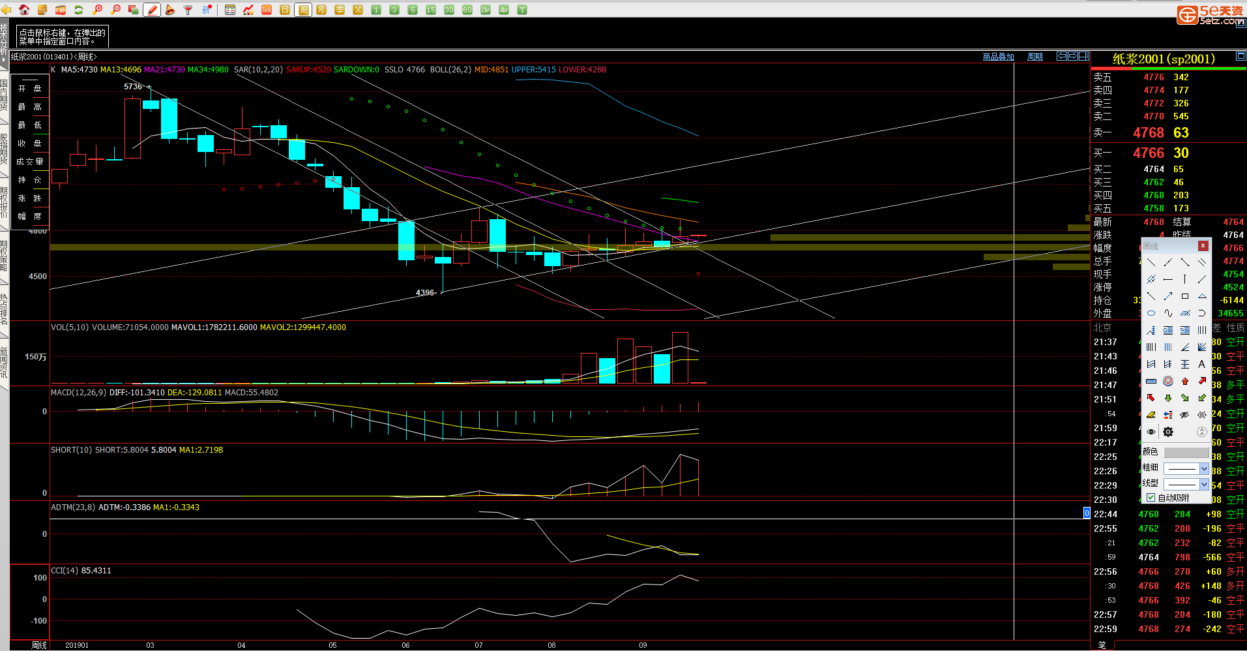Select the eraser tool in drawing panel
This screenshot has height=651, width=1247.
1151,415
